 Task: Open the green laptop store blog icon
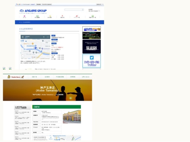pyautogui.click(x=92, y=16)
